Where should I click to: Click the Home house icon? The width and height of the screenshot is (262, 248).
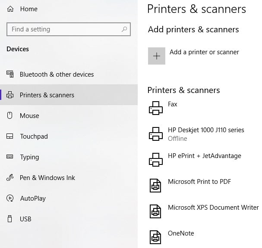pos(10,9)
